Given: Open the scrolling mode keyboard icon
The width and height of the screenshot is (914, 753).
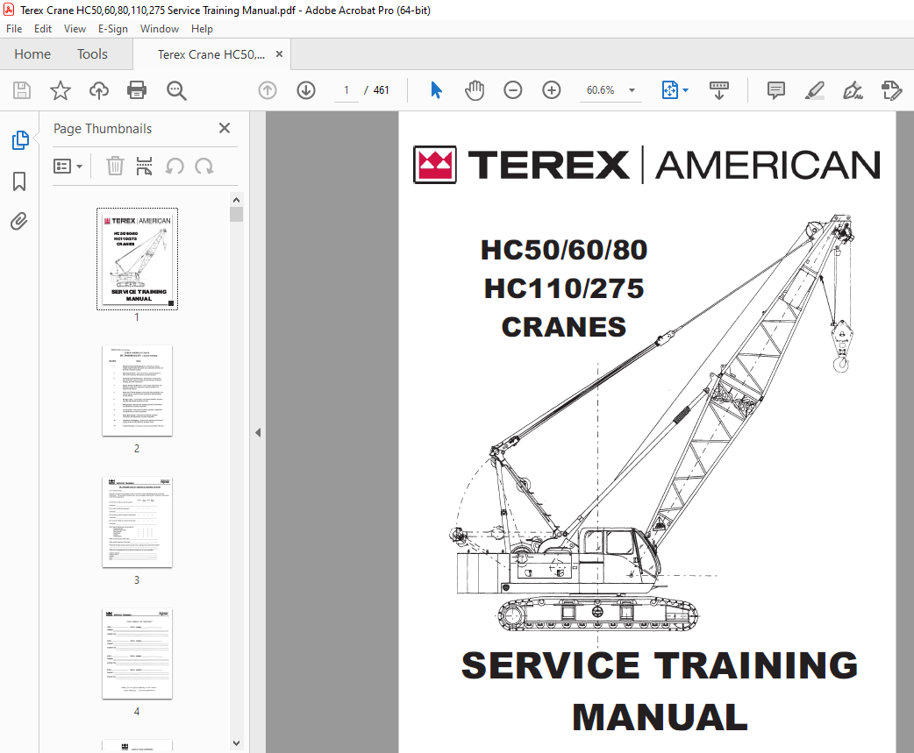Looking at the screenshot, I should click(718, 90).
